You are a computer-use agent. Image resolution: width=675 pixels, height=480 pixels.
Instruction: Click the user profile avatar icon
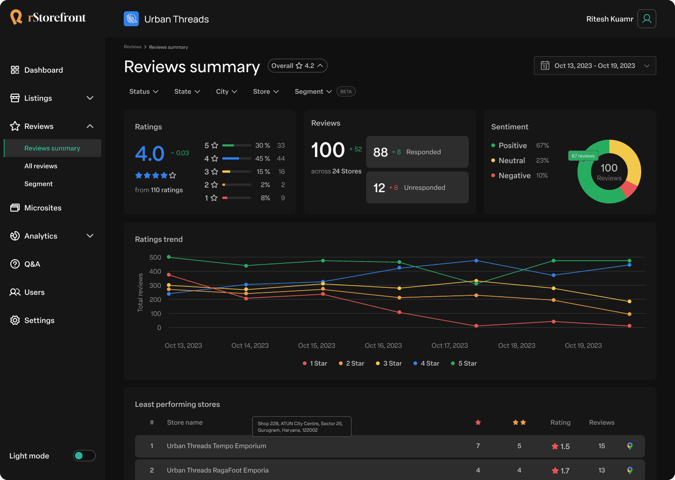pos(646,19)
